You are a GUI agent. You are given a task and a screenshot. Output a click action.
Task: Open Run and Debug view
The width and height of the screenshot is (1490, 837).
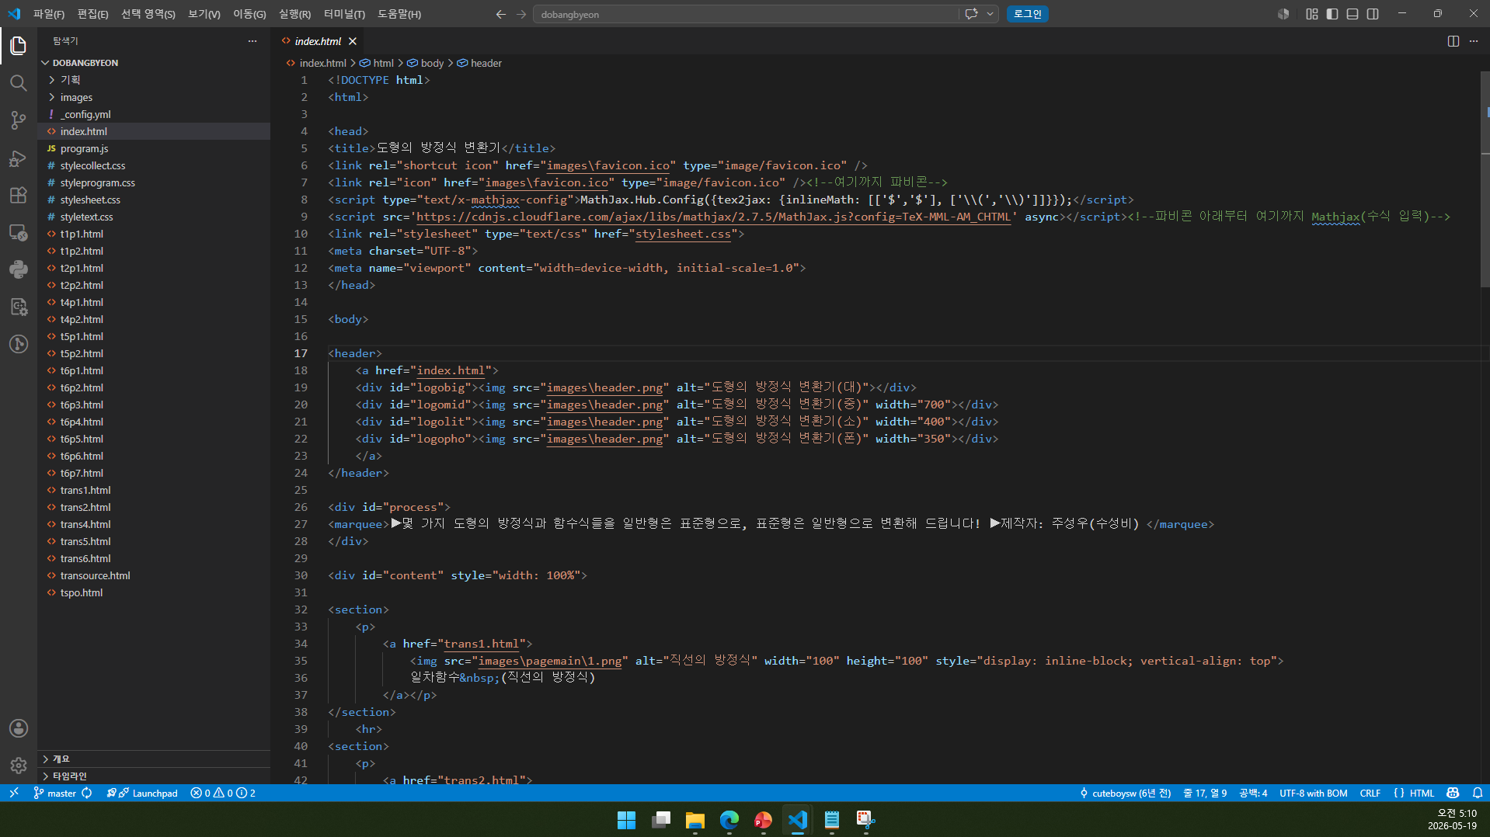pyautogui.click(x=18, y=158)
